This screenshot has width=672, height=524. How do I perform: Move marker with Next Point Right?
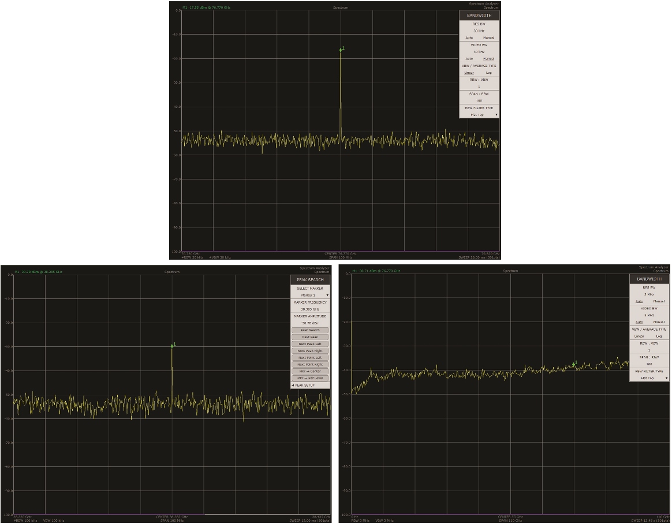point(311,365)
